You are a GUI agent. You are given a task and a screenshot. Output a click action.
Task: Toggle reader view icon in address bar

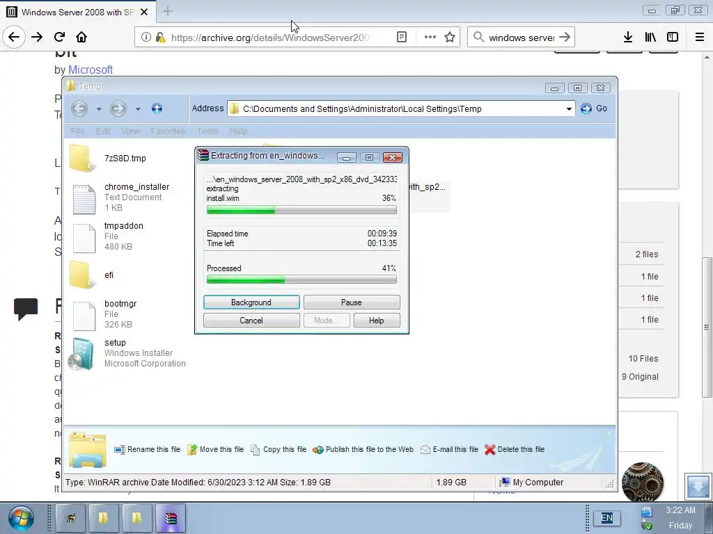(402, 38)
